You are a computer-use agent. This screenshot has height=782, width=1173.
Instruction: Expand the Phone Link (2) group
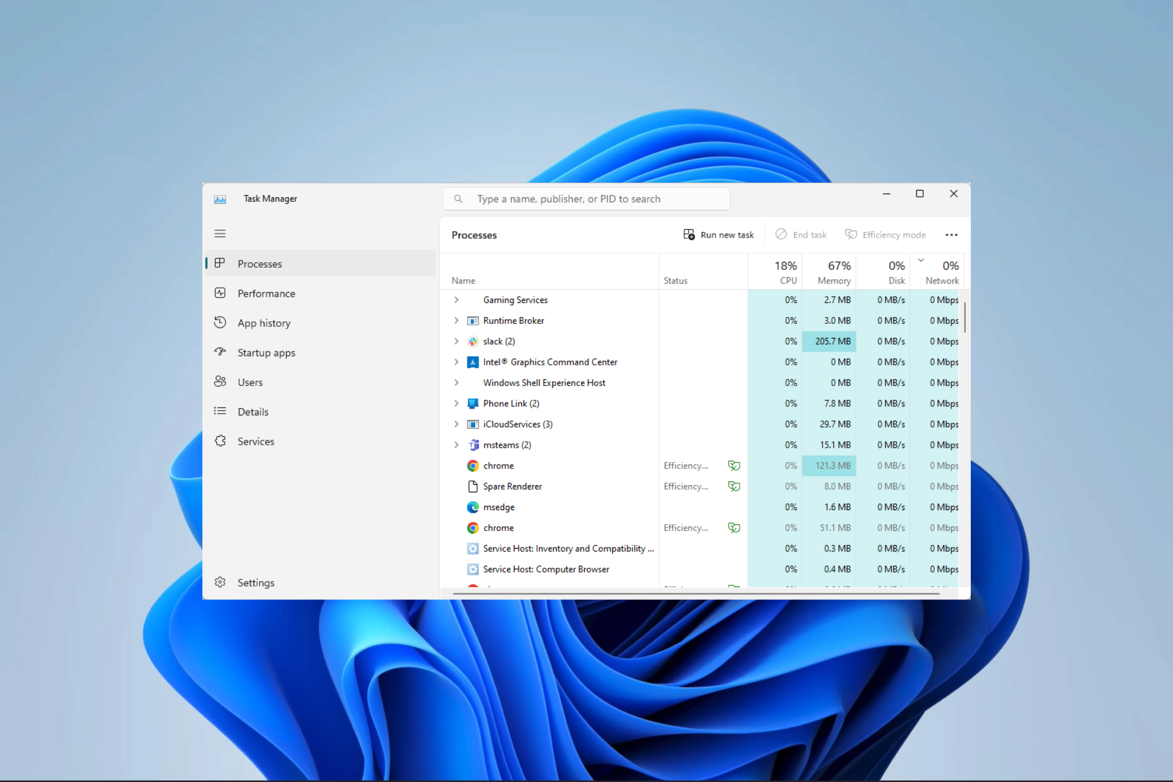456,404
